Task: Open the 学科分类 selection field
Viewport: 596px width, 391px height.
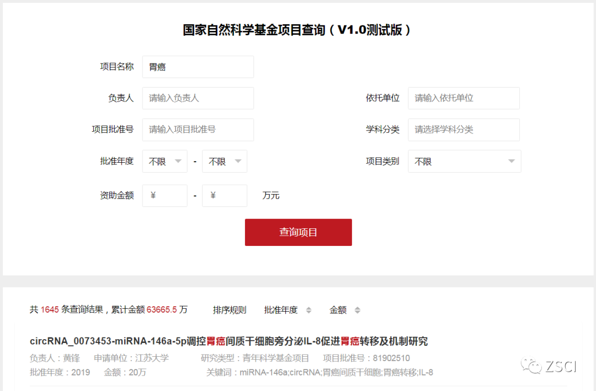Action: (x=464, y=130)
